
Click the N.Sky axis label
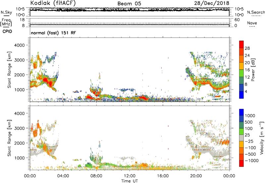pos(6,12)
